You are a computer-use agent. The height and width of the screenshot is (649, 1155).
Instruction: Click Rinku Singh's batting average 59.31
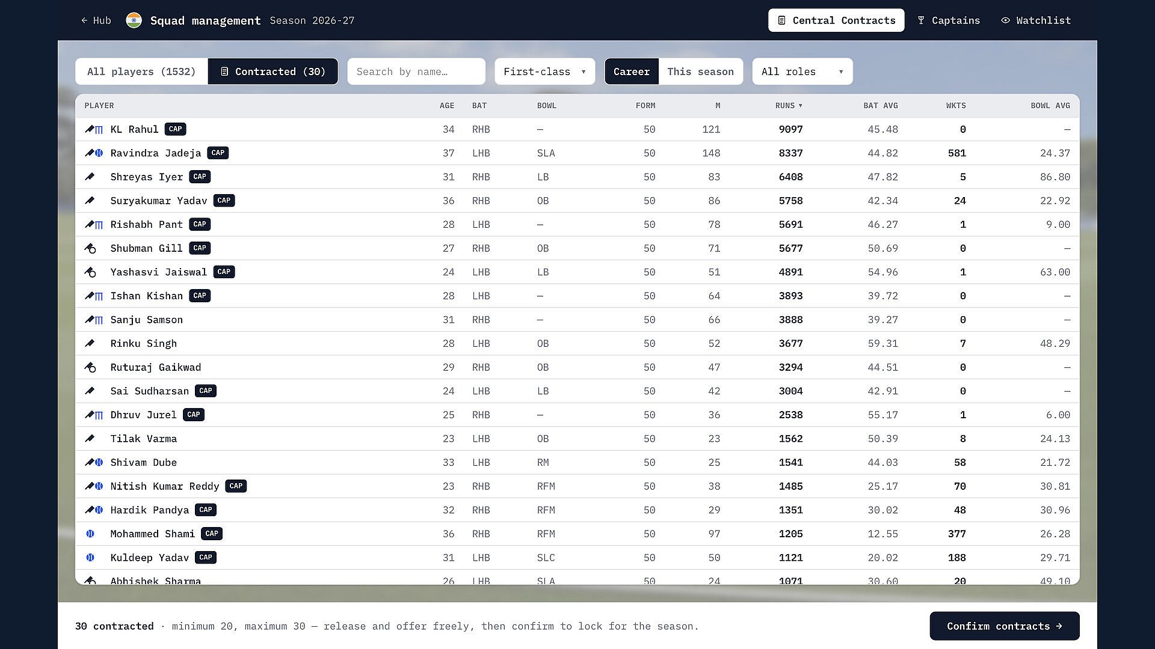tap(882, 344)
